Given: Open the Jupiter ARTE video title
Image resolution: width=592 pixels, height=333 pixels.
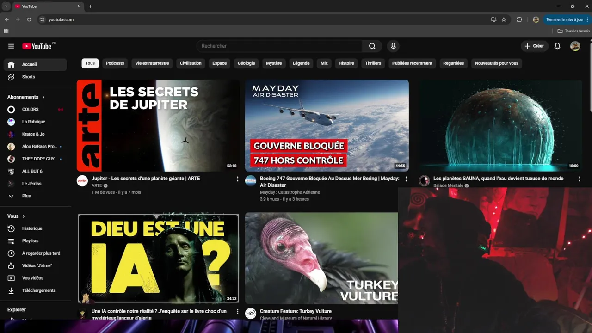Looking at the screenshot, I should [146, 179].
